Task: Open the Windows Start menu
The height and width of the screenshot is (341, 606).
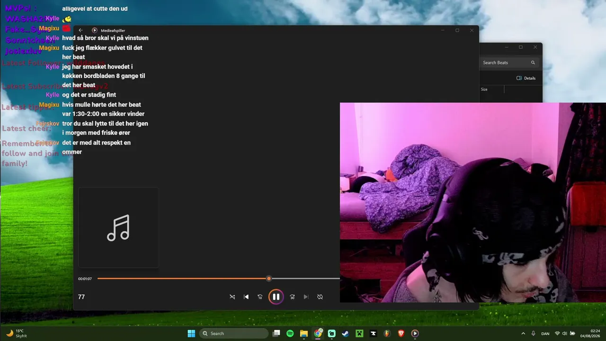Action: (x=191, y=333)
